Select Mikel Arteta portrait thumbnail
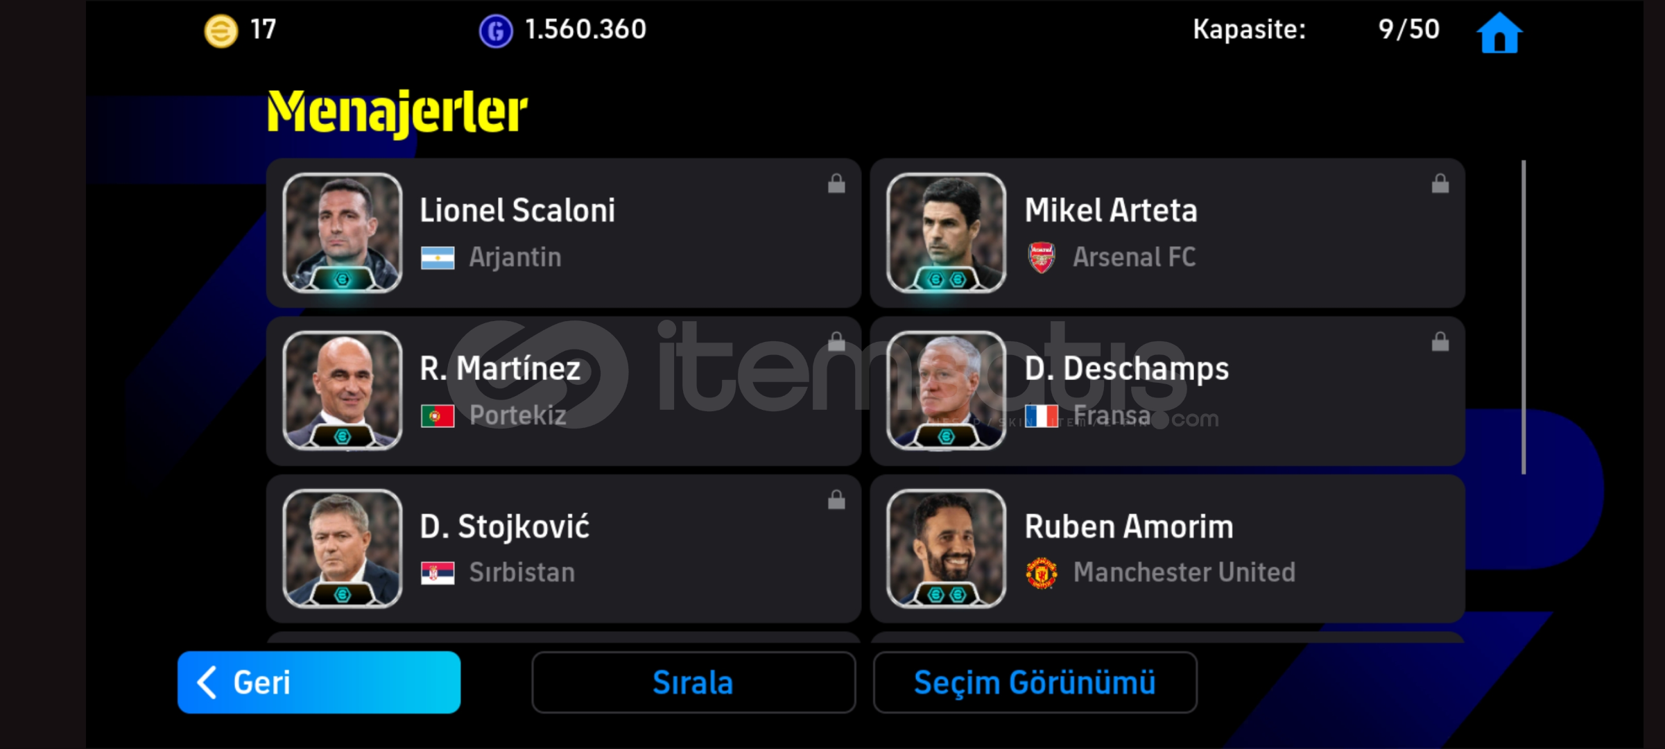Screen dimensions: 1665x749 click(x=947, y=233)
